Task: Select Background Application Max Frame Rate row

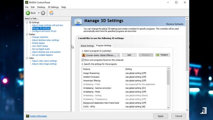Action: coord(124,103)
